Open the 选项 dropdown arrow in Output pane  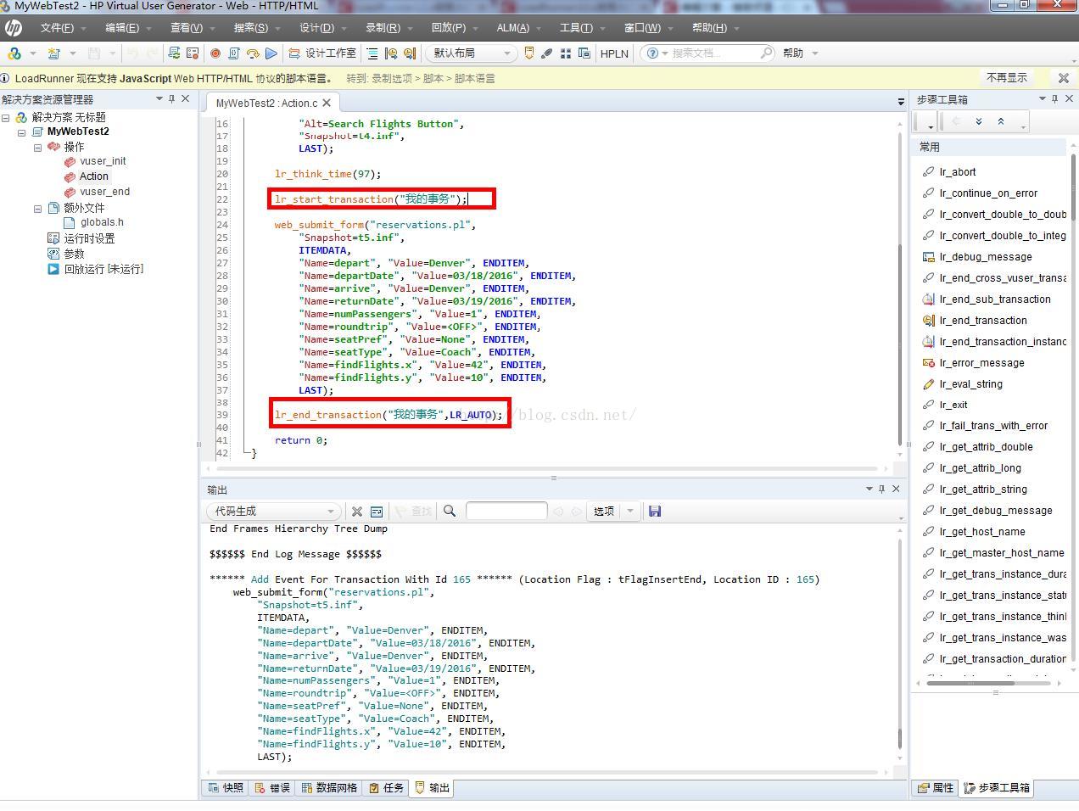tap(630, 511)
